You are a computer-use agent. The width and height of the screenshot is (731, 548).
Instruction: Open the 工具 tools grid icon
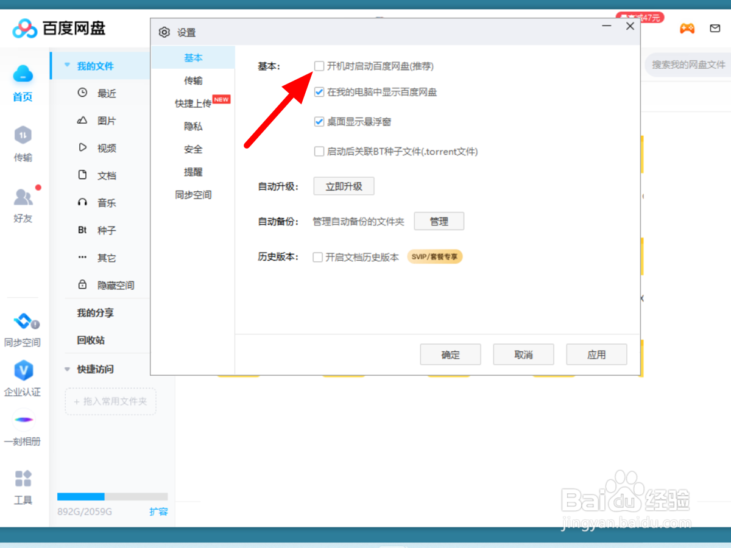pos(23,479)
